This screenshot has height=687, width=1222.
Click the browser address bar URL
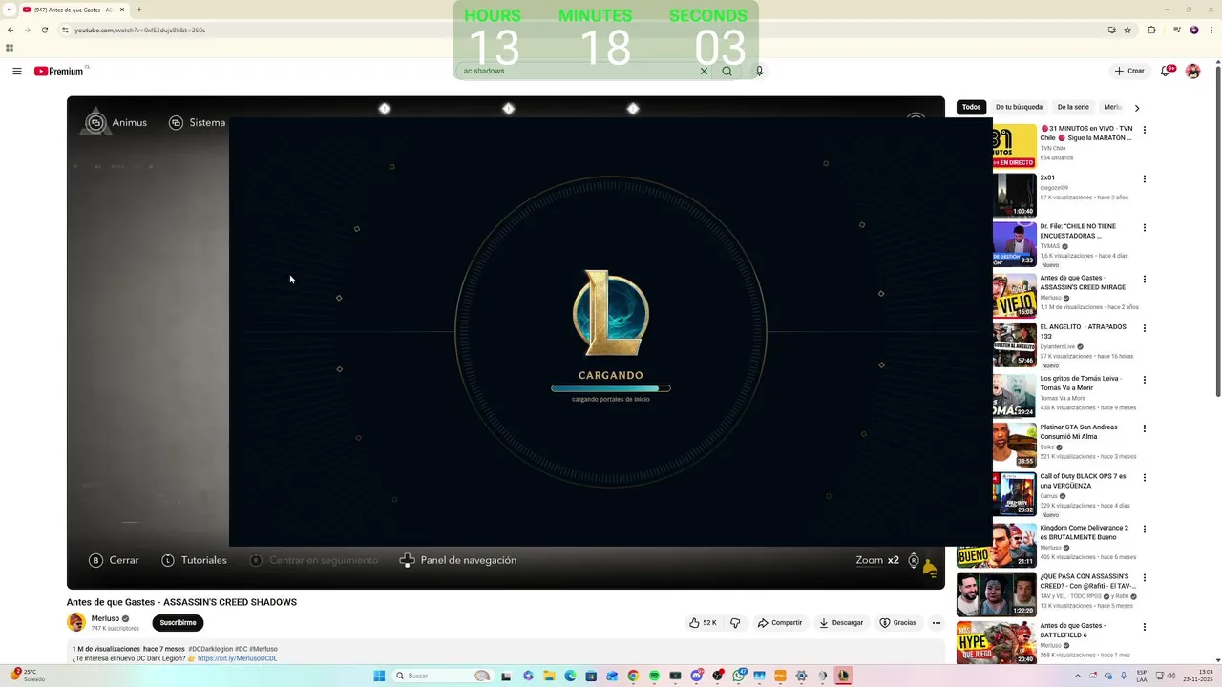click(140, 30)
